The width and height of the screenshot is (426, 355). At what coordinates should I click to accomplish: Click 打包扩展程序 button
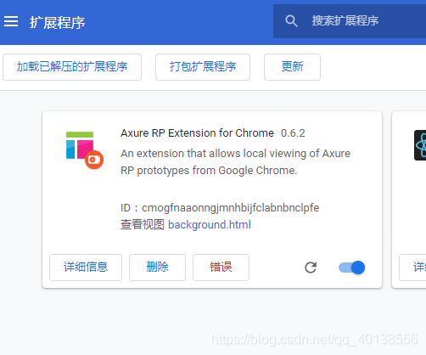(x=203, y=67)
